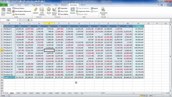Viewport: 172px width, 97px height.
Task: Open the Visual Basic editor
Action: click(x=3, y=12)
